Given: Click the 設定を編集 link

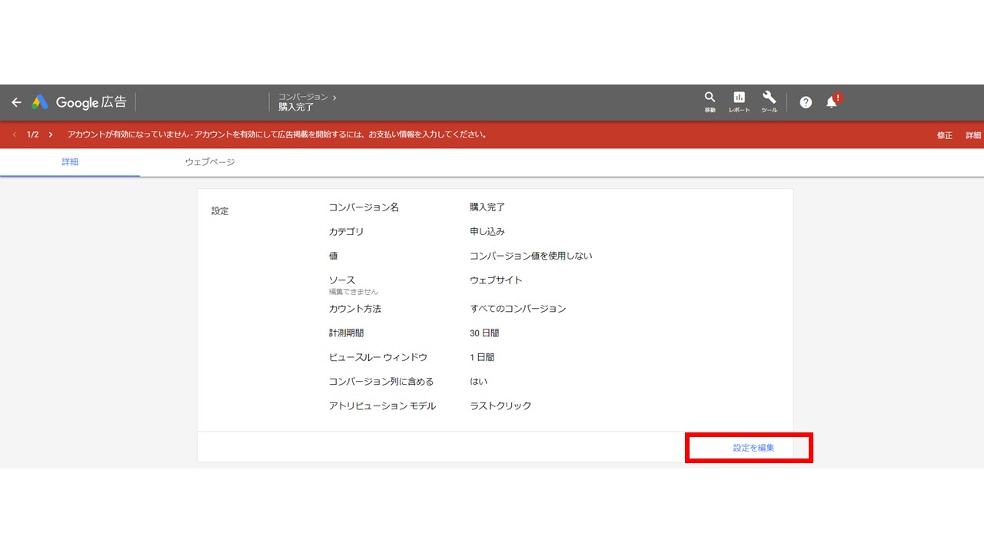Looking at the screenshot, I should 753,447.
